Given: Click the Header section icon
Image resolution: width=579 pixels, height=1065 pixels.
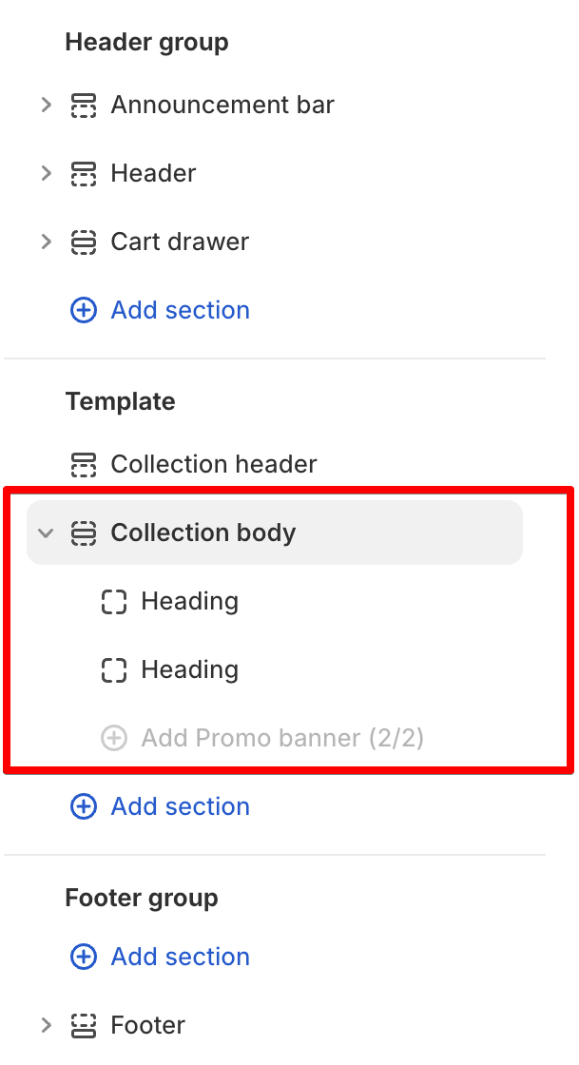Looking at the screenshot, I should coord(84,173).
